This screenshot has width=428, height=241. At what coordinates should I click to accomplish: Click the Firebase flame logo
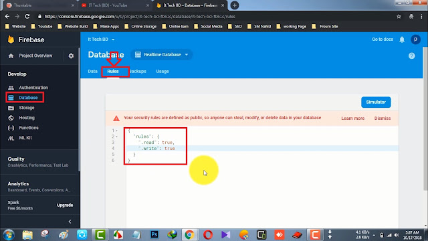coord(11,39)
